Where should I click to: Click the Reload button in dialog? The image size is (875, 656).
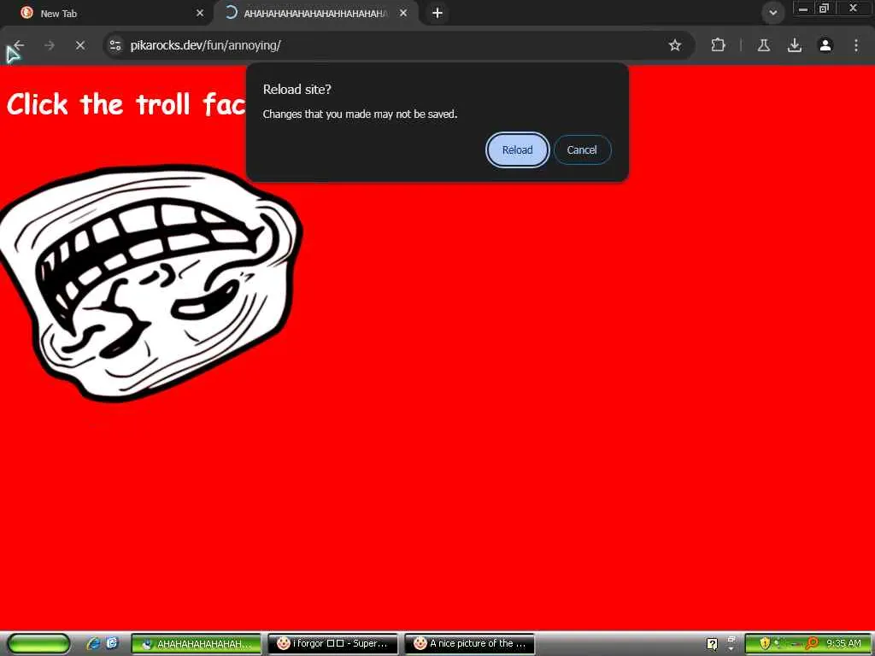(517, 150)
